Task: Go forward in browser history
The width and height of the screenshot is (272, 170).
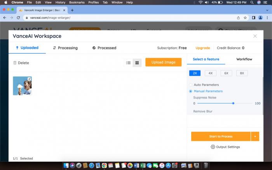Action: click(x=11, y=18)
